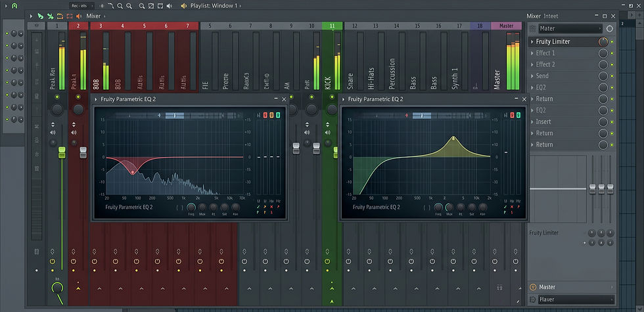Screen dimensions: 644x312
Task: Click the green logo icon at top left
Action: (x=14, y=6)
